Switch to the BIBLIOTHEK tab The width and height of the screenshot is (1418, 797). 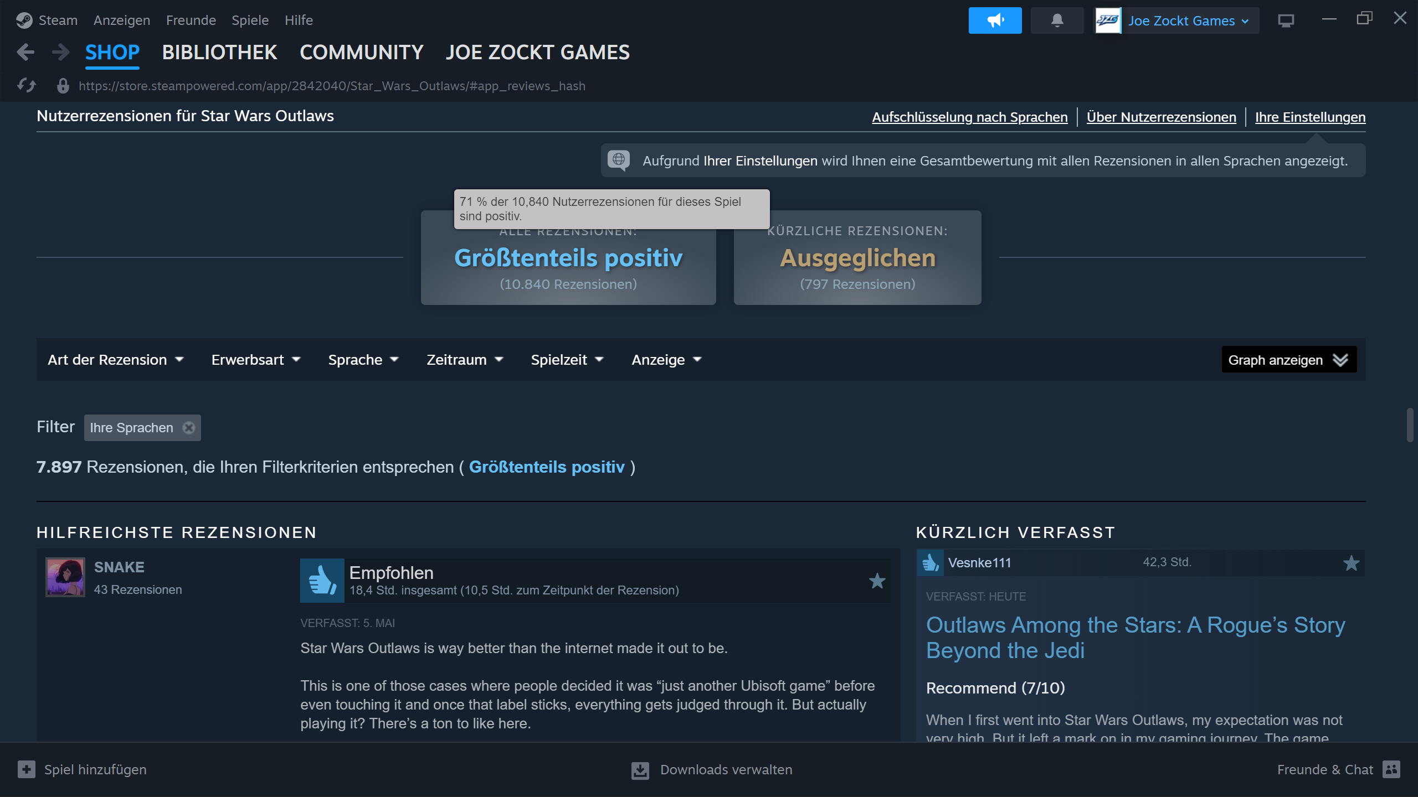coord(220,53)
